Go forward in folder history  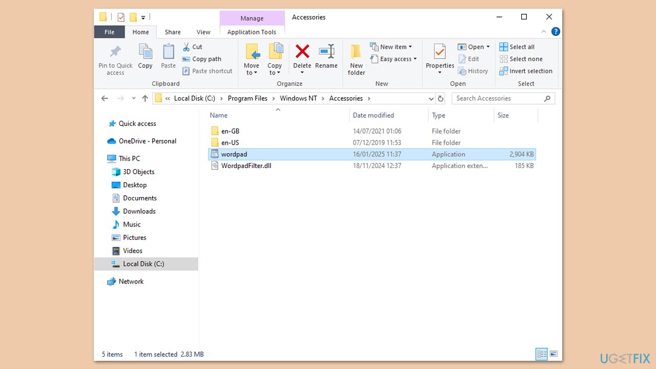click(x=121, y=98)
